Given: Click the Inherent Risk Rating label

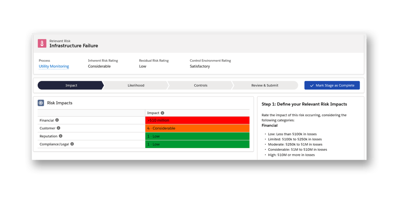Looking at the screenshot, I should coord(103,61).
